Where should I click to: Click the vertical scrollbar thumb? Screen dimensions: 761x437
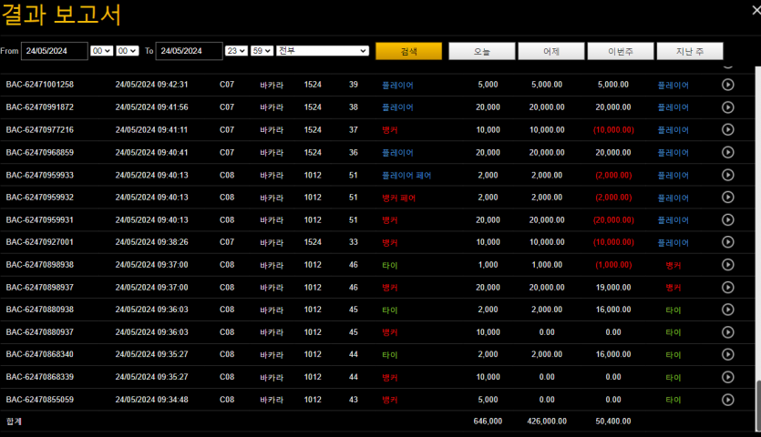click(x=758, y=406)
